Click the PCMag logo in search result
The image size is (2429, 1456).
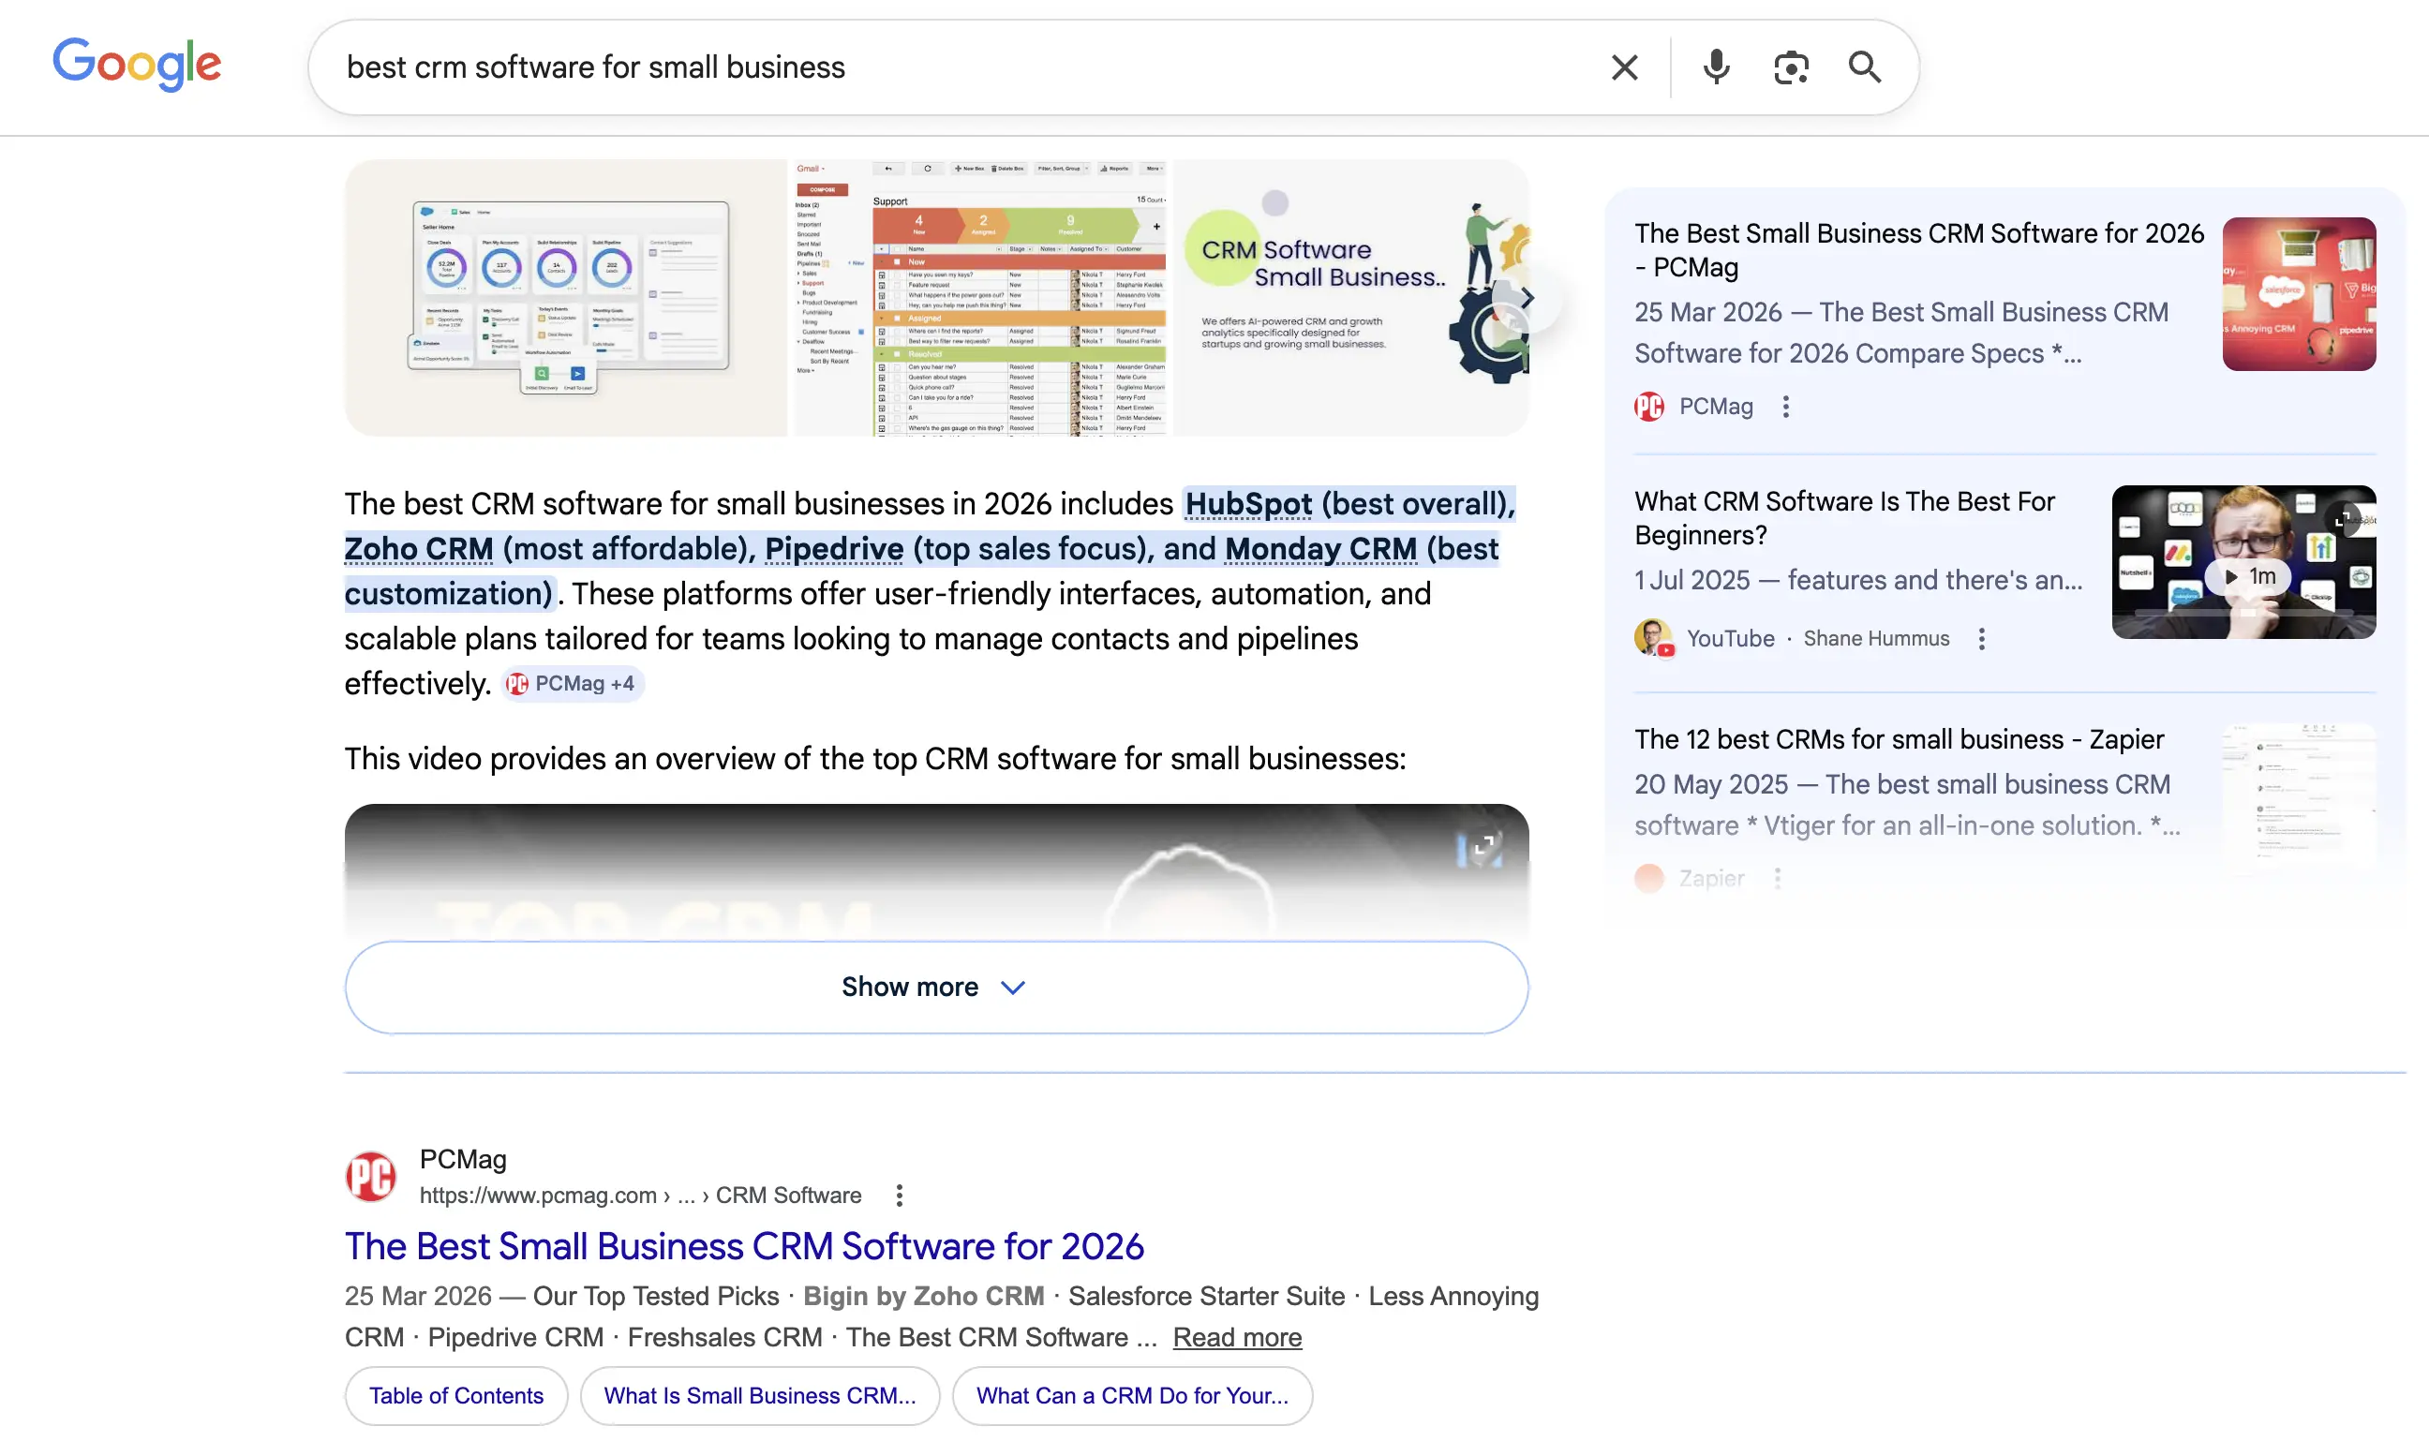point(371,1177)
